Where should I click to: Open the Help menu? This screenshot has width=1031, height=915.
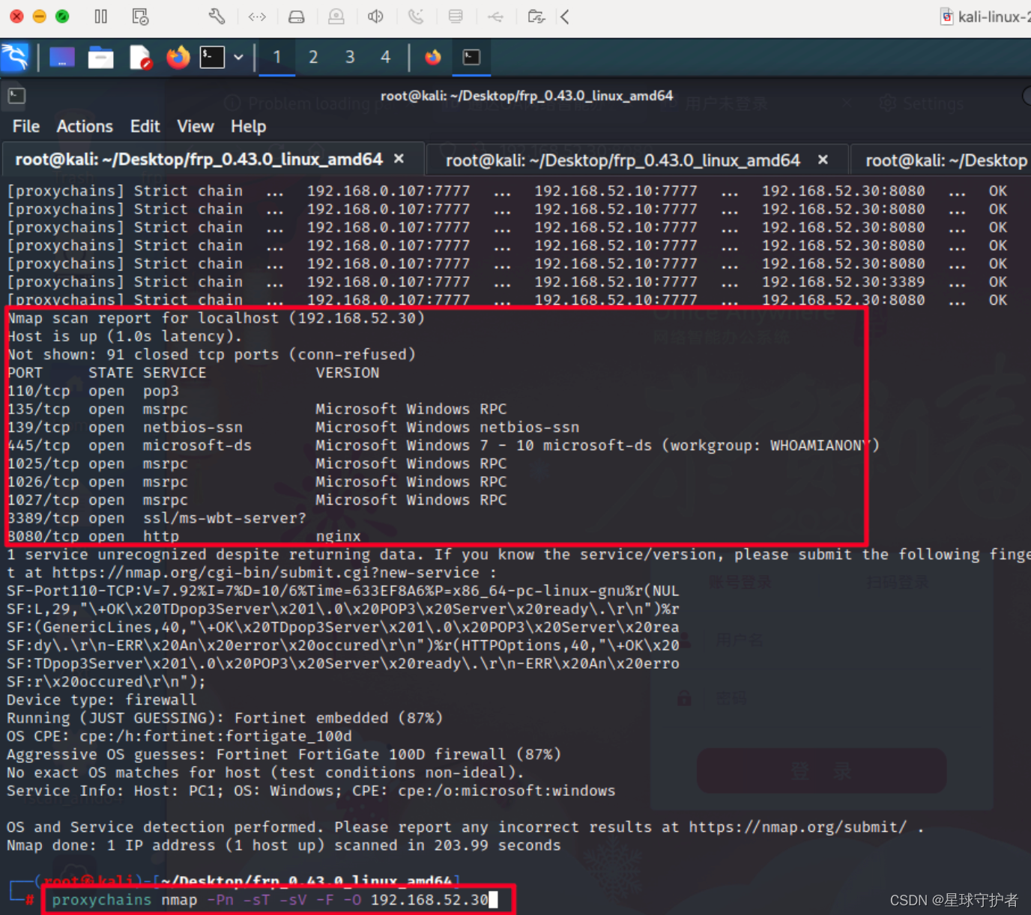248,127
